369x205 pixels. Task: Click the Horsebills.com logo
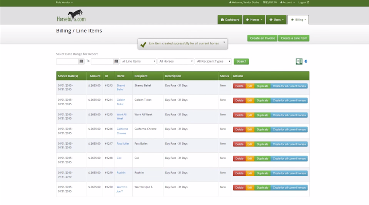click(x=71, y=16)
